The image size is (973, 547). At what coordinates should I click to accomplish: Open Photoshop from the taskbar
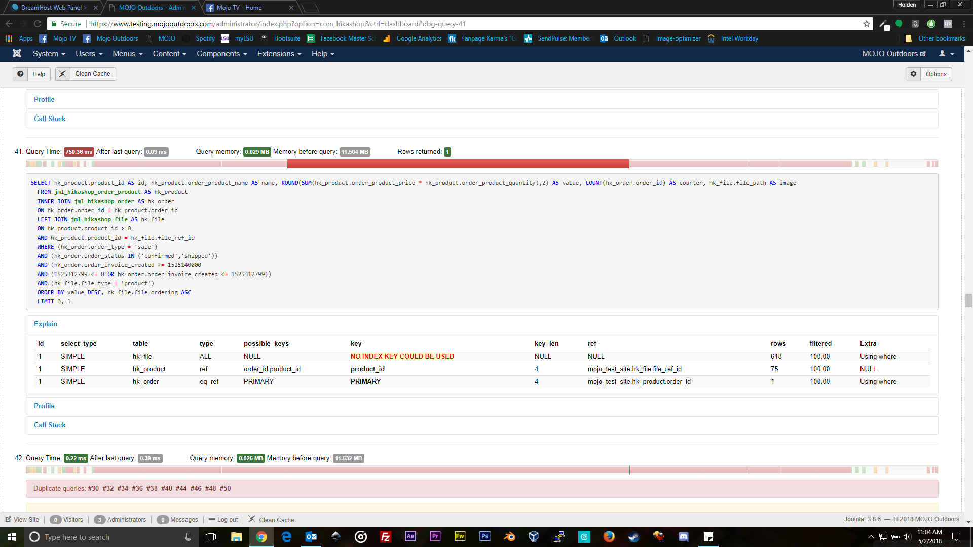pyautogui.click(x=484, y=537)
